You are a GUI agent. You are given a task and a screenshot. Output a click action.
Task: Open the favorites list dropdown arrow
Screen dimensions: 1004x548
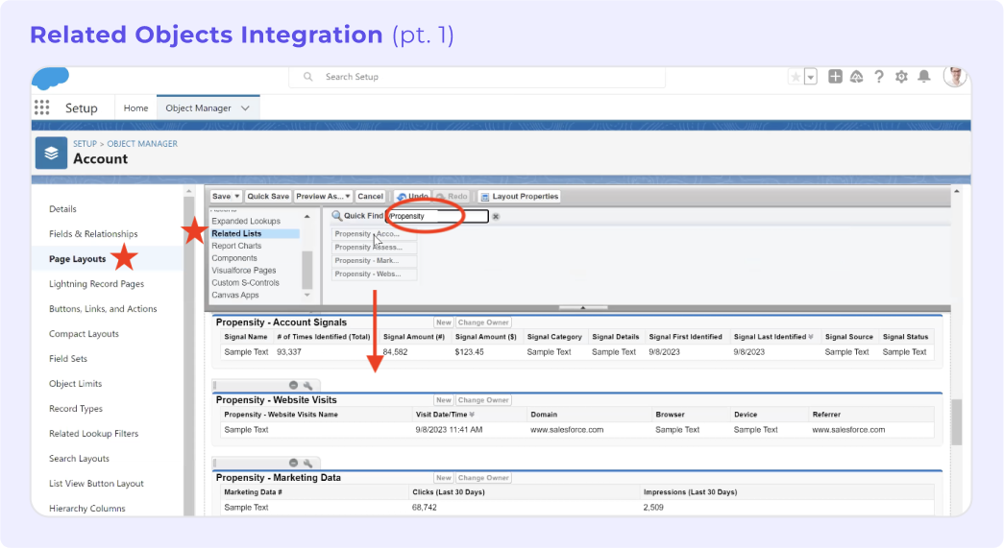coord(811,77)
